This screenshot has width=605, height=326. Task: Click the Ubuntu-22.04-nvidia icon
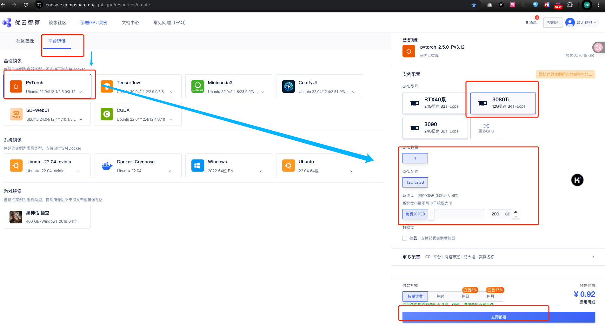coord(16,166)
